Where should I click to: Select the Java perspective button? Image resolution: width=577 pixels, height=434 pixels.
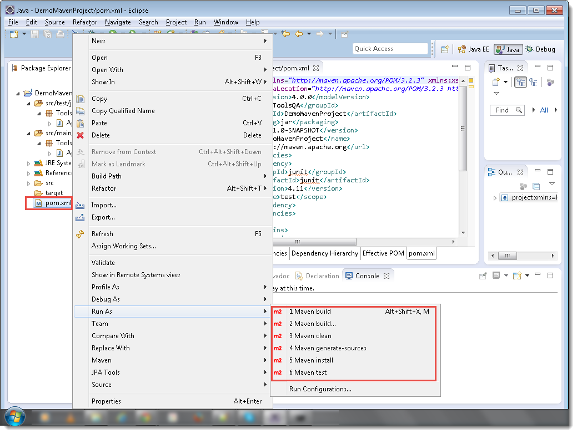[x=508, y=49]
